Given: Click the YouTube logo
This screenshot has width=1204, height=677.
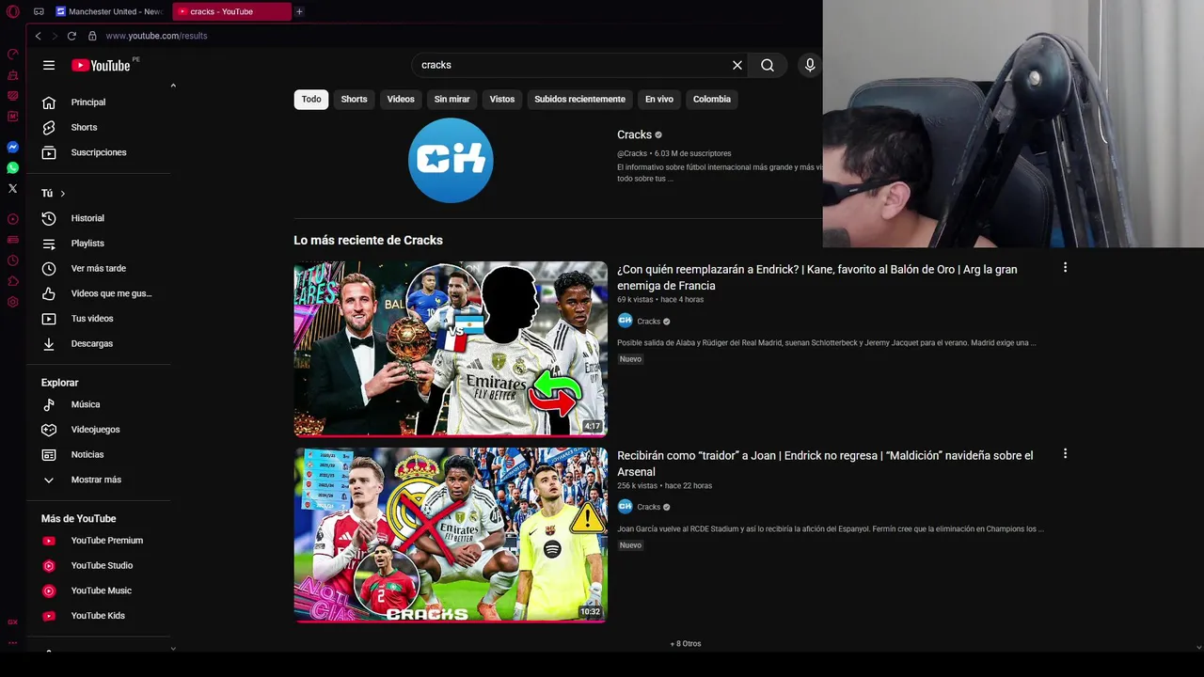Looking at the screenshot, I should 101,65.
